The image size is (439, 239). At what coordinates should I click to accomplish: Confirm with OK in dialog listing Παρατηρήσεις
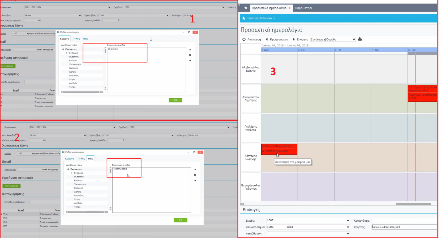click(x=180, y=220)
